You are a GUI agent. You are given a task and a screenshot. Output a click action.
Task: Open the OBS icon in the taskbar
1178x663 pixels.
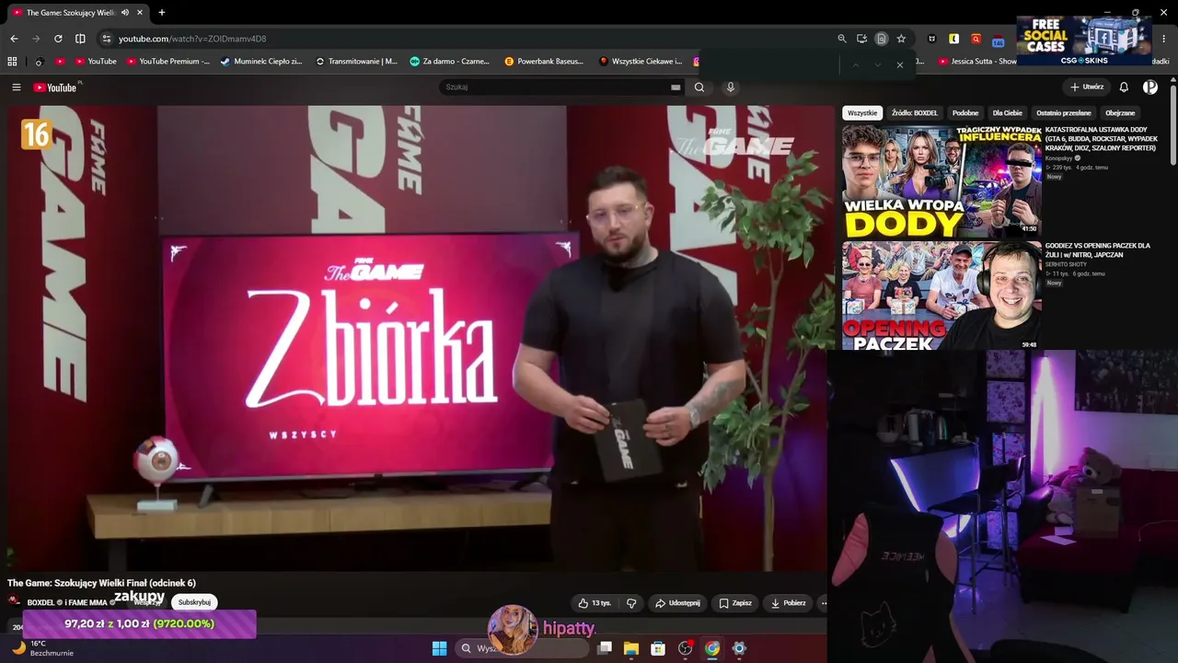(686, 648)
